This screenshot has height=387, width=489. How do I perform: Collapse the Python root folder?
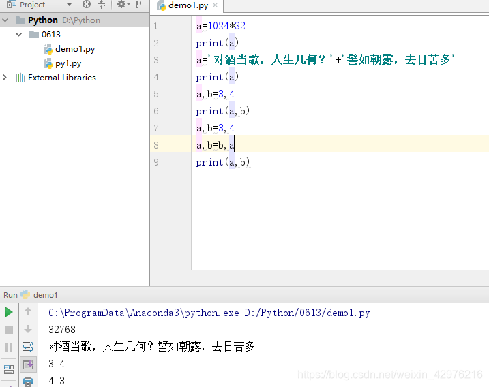coord(5,20)
